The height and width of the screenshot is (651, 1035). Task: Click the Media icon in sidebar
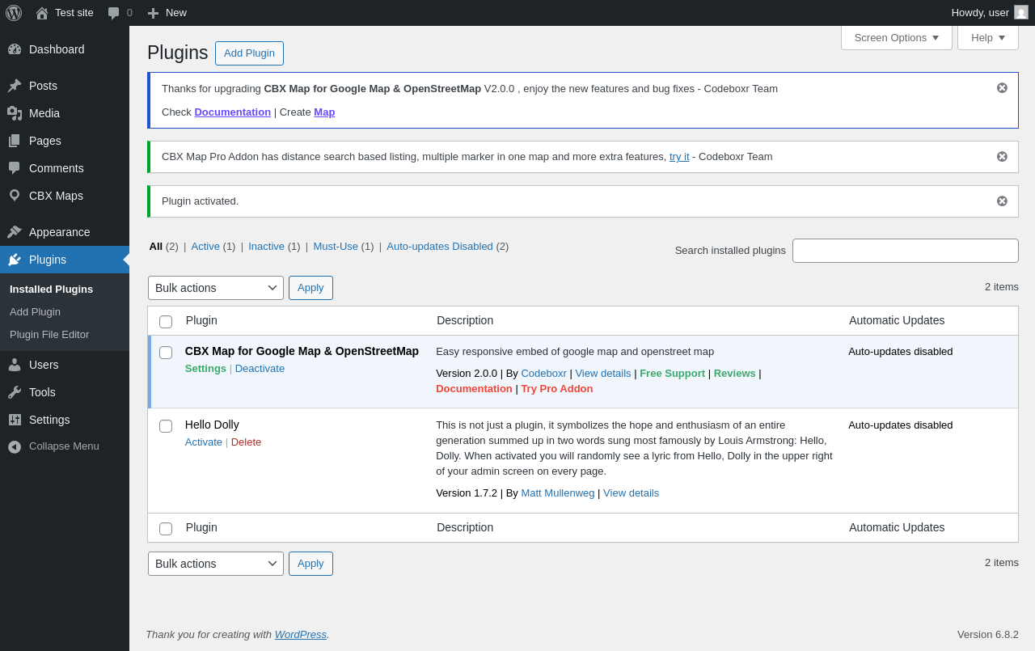[15, 113]
